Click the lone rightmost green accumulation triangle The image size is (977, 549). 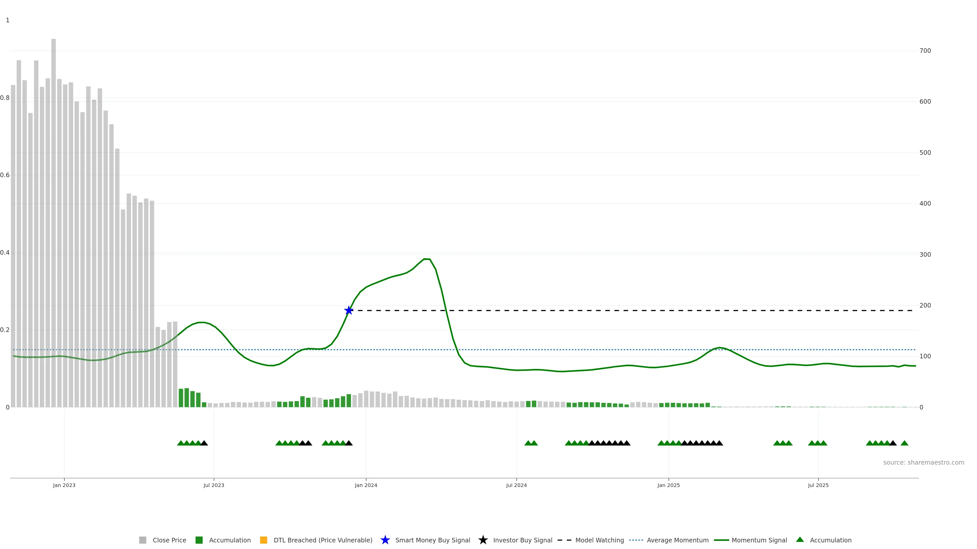(904, 443)
